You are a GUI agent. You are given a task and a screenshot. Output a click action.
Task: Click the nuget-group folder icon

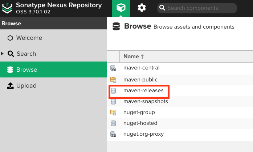113,112
